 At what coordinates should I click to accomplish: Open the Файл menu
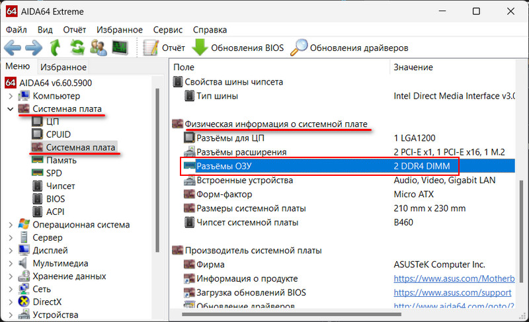click(16, 30)
